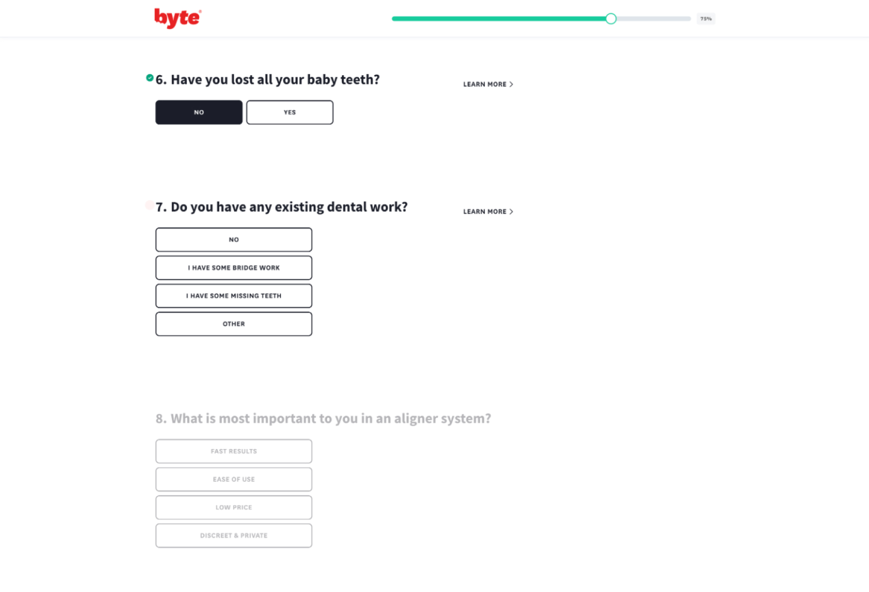This screenshot has height=592, width=869.
Task: Open Learn More for baby teeth question
Action: pyautogui.click(x=488, y=84)
